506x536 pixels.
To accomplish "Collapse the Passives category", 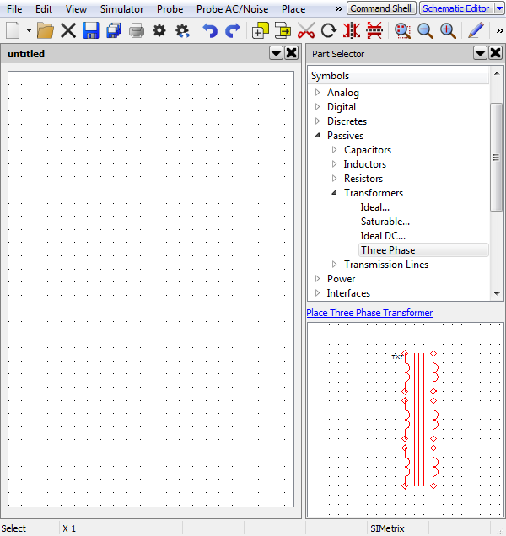I will point(318,136).
